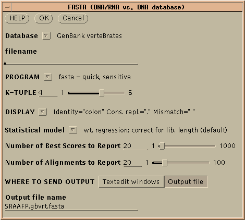Focus the K-TUPLE value field
The width and height of the screenshot is (245, 220).
pyautogui.click(x=48, y=93)
